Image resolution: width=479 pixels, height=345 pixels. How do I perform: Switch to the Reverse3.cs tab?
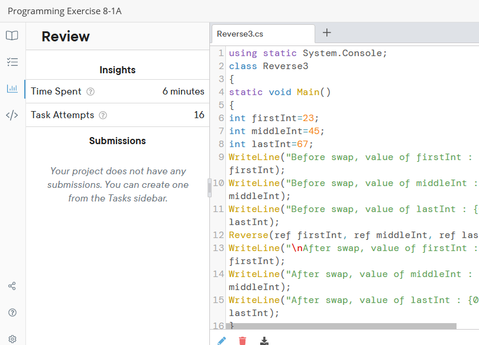coord(263,34)
